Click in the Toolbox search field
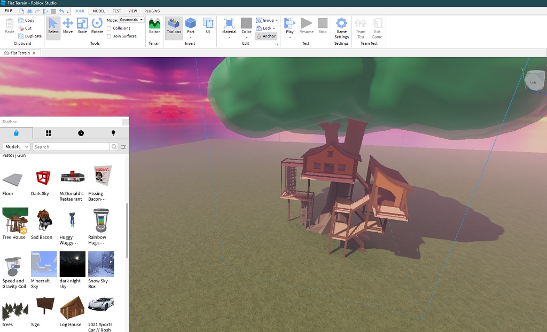 click(71, 147)
